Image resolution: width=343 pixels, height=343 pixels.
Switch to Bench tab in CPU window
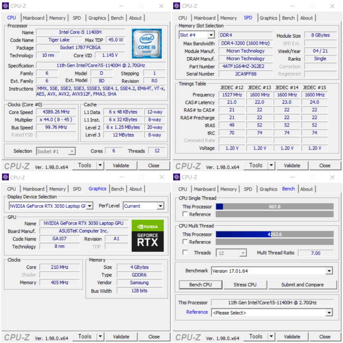click(x=117, y=18)
